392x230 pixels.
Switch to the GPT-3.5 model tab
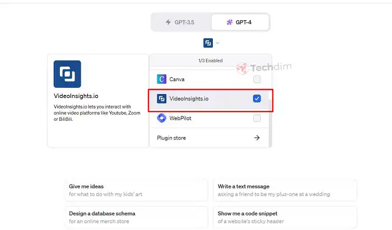coord(181,22)
